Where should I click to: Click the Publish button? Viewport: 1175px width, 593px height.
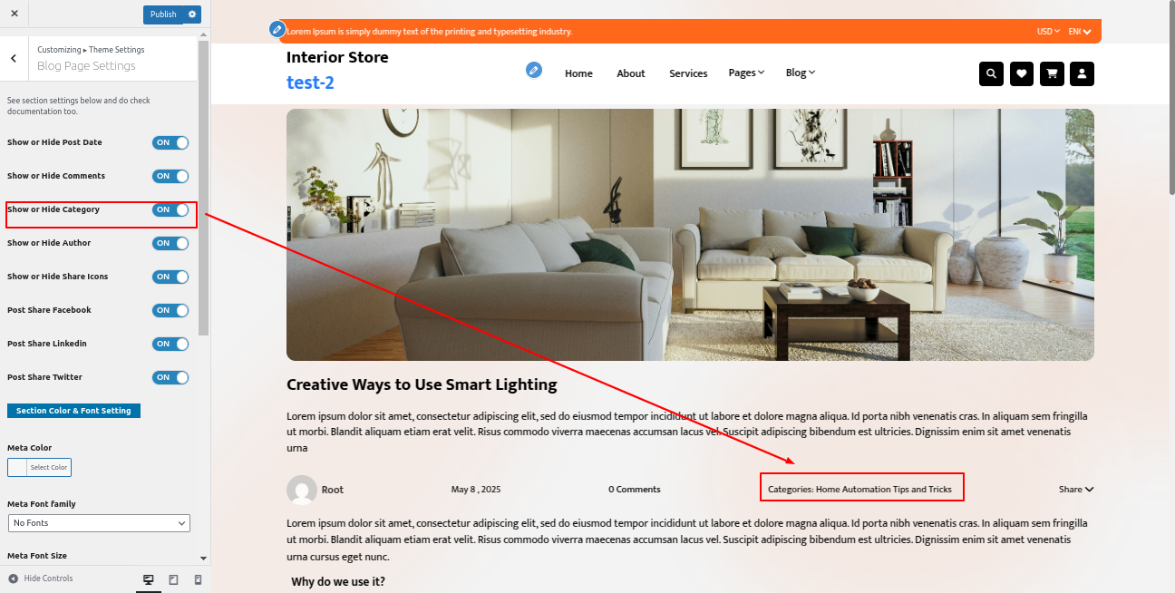click(x=163, y=15)
